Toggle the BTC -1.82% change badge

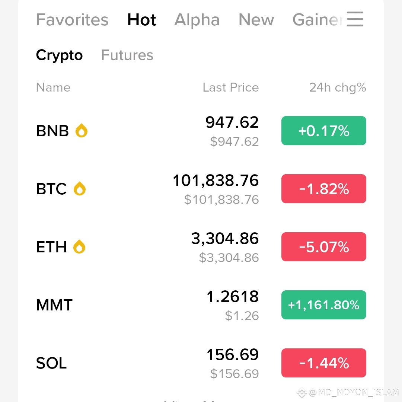coord(323,189)
